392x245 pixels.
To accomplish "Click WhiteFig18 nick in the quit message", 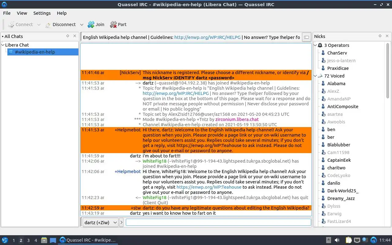I will pos(154,198).
